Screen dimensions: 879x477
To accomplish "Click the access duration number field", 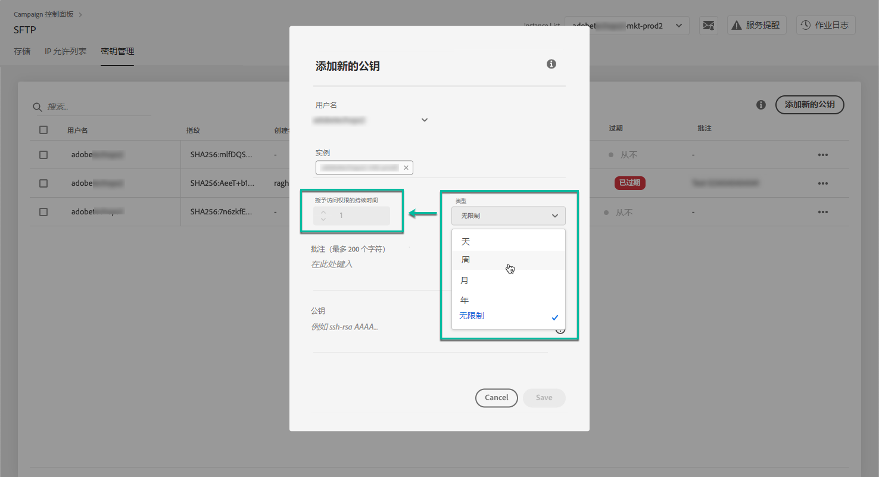I will pyautogui.click(x=351, y=216).
